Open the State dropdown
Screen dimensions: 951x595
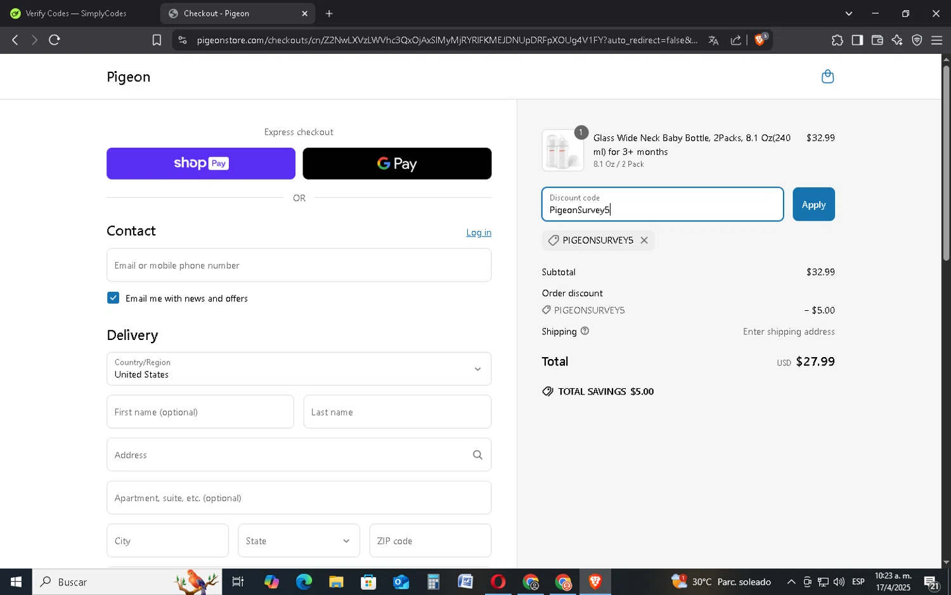coord(299,540)
